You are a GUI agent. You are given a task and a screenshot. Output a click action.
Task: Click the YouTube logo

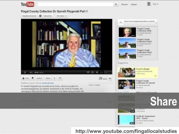tap(27, 4)
